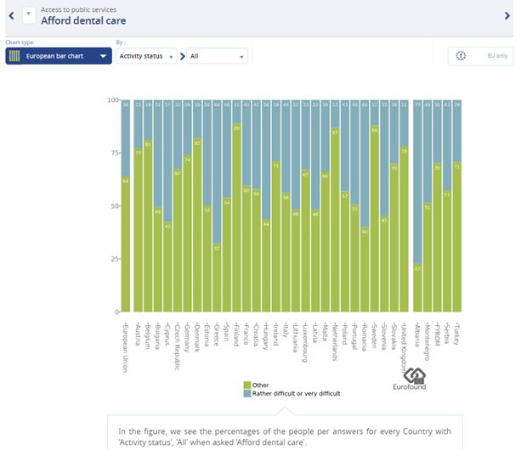Click the chevron between Activity status and All
This screenshot has height=450, width=527.
coord(182,56)
